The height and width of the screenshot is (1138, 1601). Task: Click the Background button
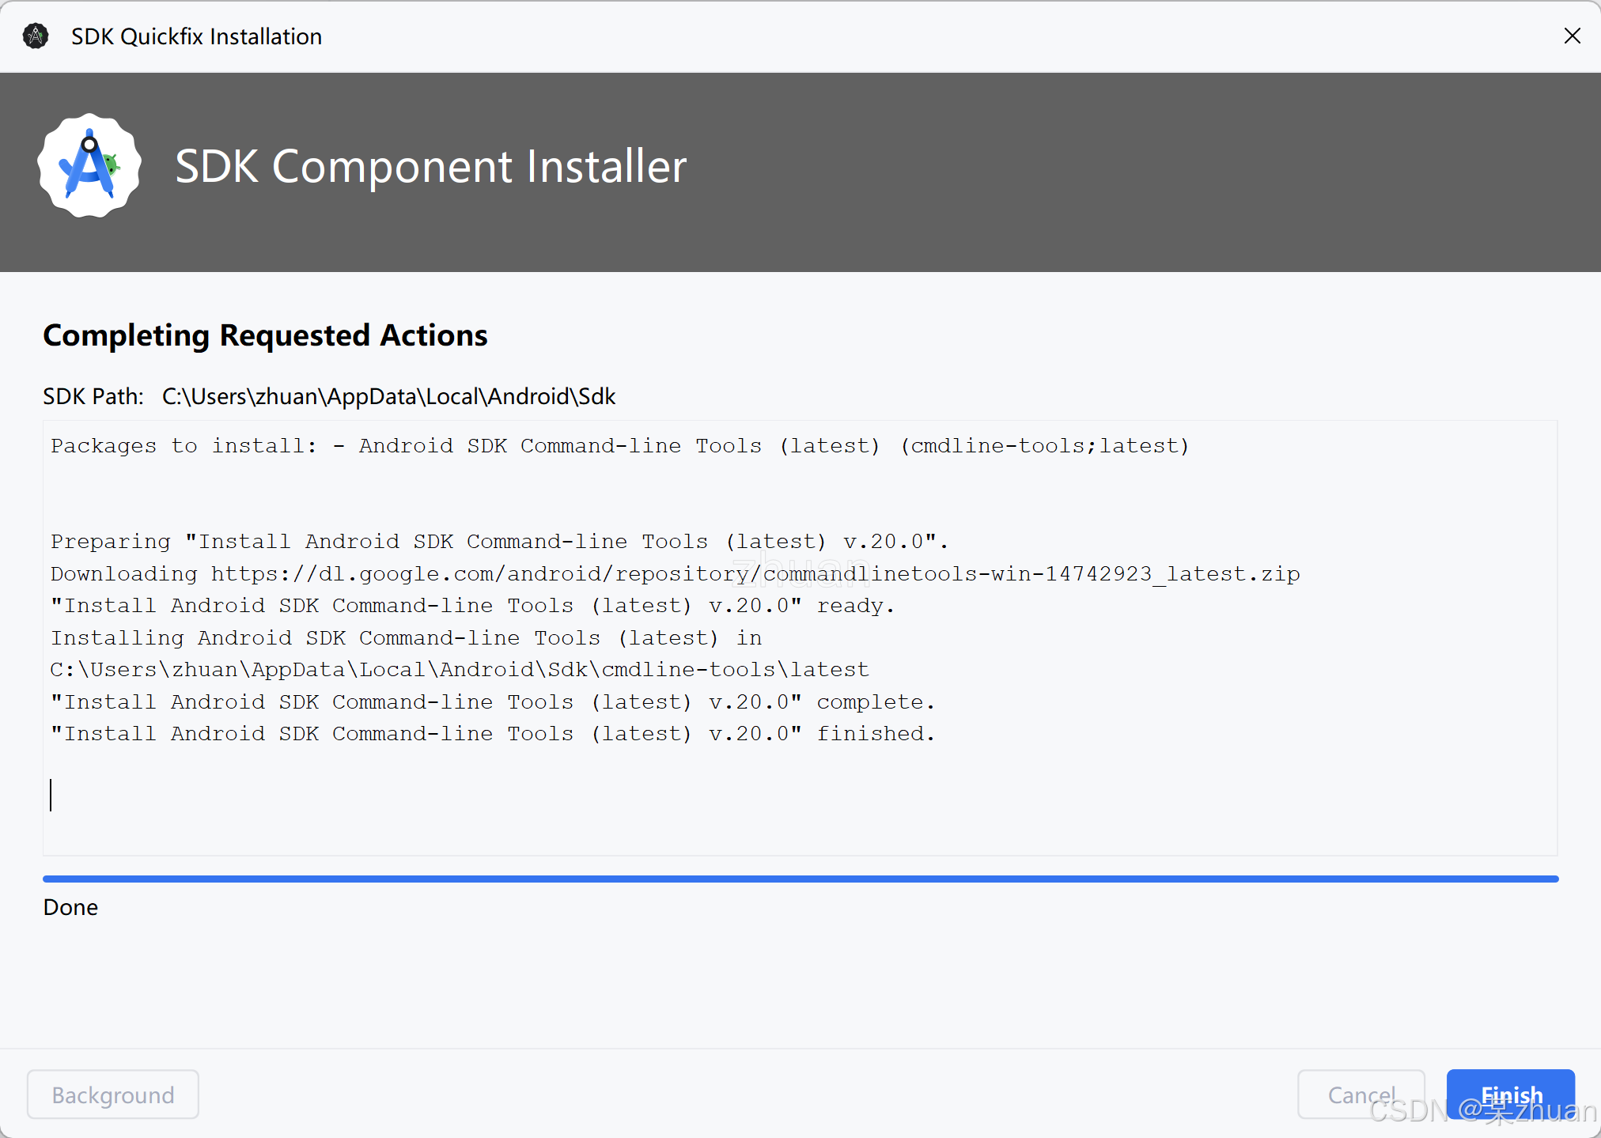click(113, 1095)
